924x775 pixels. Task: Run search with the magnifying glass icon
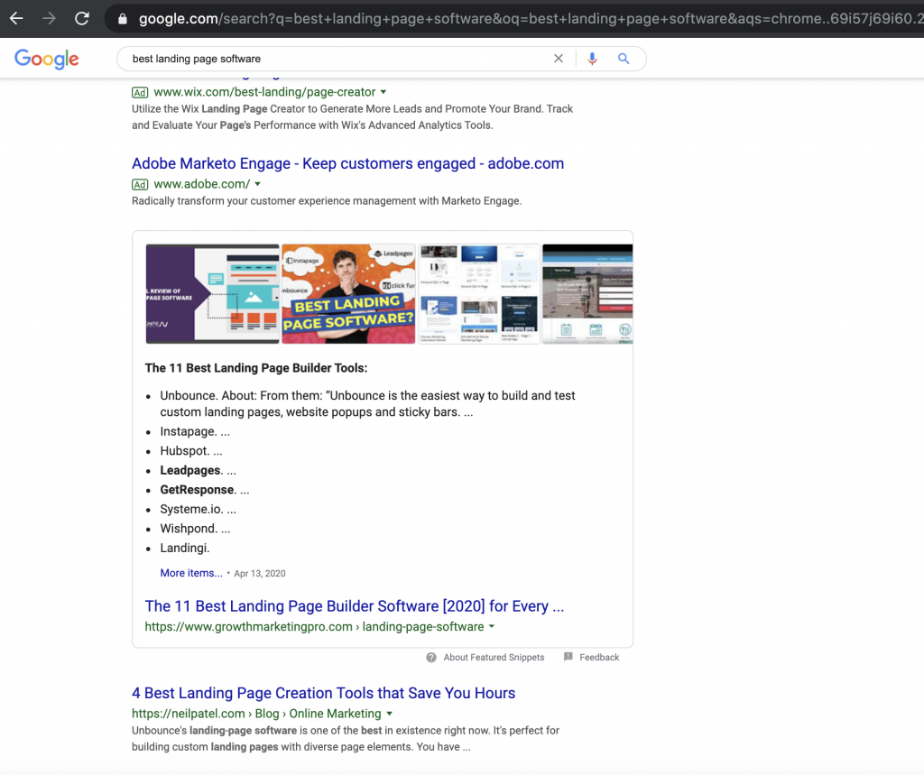coord(624,59)
